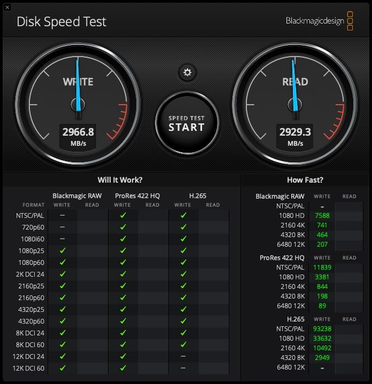Select the Will It Work? panel header
The width and height of the screenshot is (372, 384).
coord(120,180)
